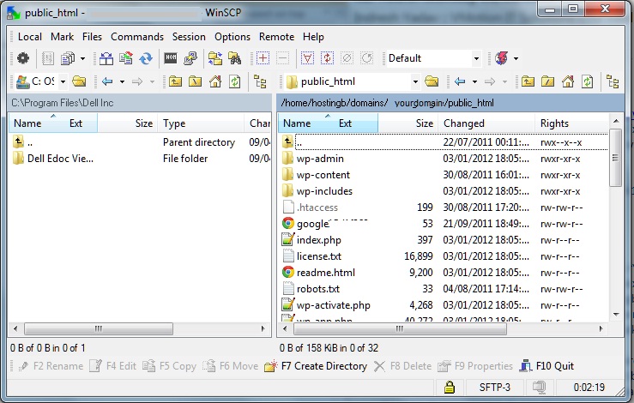Expand remote back history dropdown arrow
The height and width of the screenshot is (403, 634).
(474, 81)
